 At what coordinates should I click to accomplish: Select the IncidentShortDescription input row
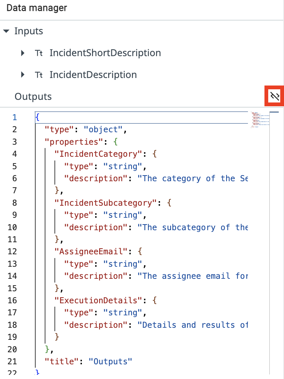coord(142,53)
